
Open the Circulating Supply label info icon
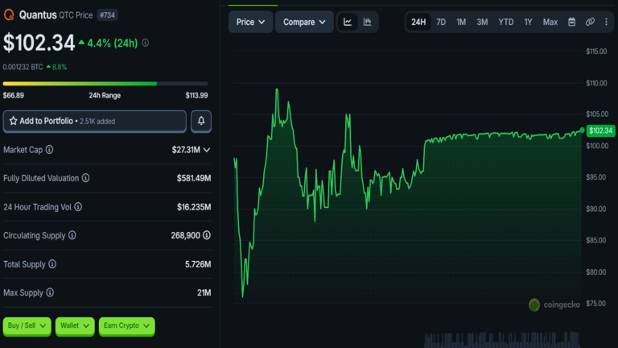click(x=72, y=235)
